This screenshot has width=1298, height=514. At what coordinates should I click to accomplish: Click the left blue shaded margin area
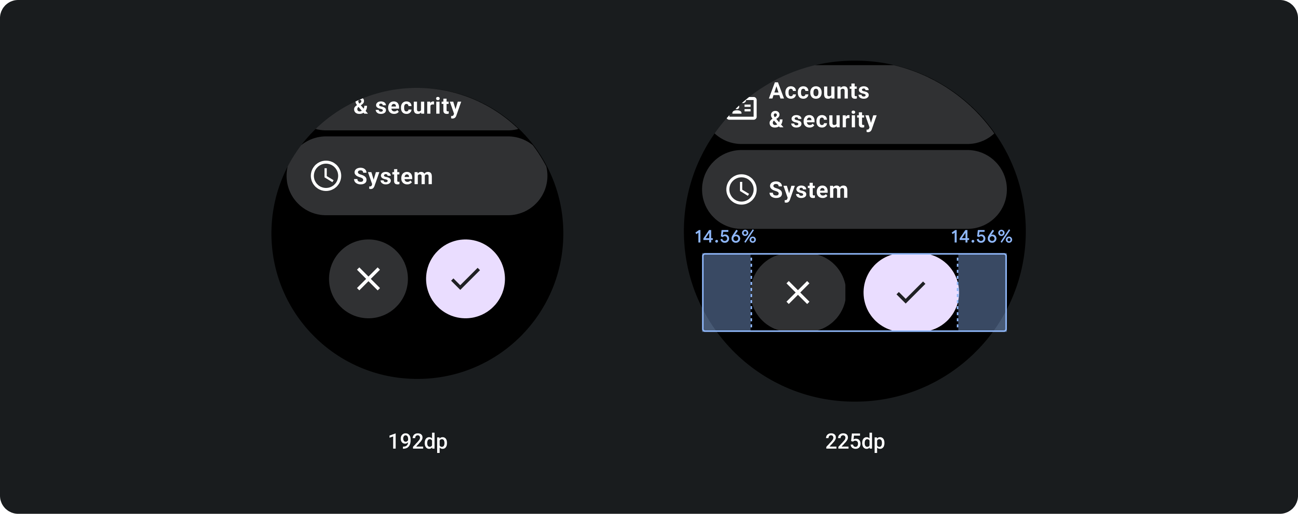point(727,292)
